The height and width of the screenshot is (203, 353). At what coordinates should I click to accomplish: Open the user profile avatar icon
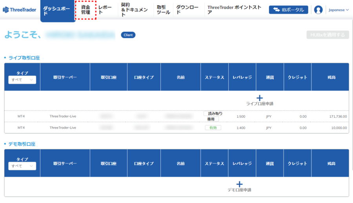click(318, 10)
